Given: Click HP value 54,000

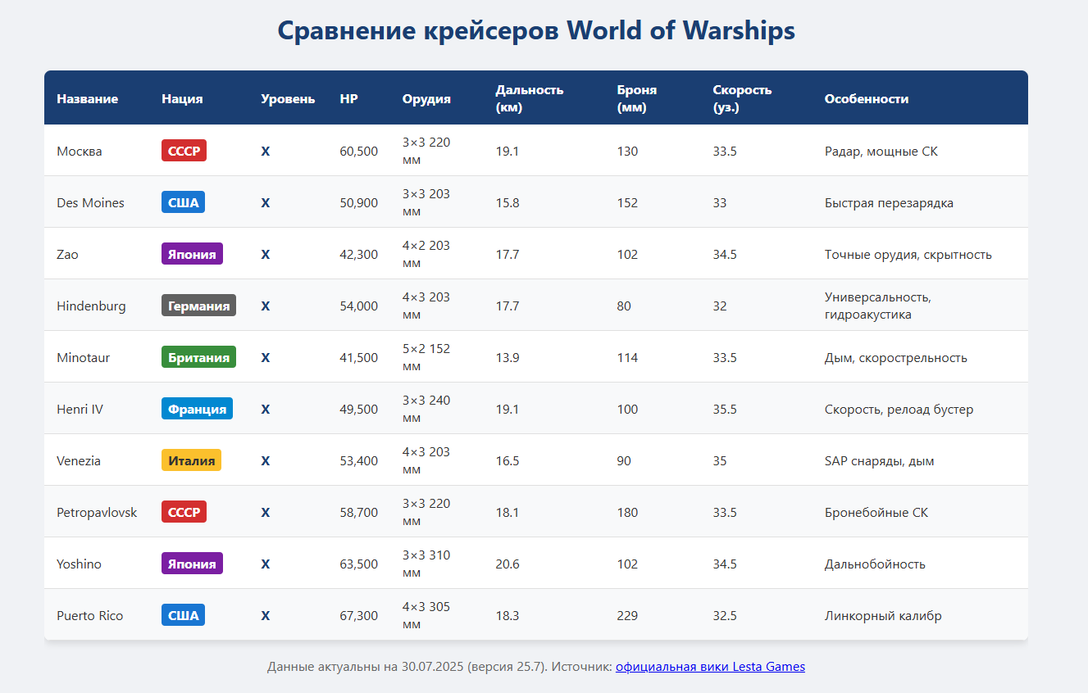Looking at the screenshot, I should 359,306.
